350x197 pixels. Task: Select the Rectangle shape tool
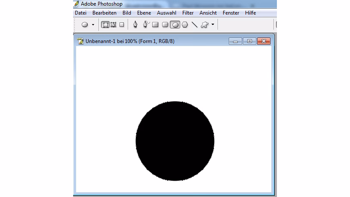(x=155, y=25)
